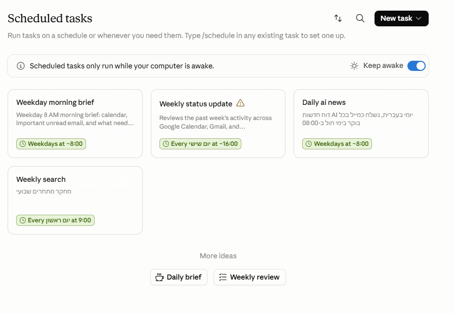This screenshot has width=455, height=314.
Task: Expand the New task dropdown
Action: 401,18
